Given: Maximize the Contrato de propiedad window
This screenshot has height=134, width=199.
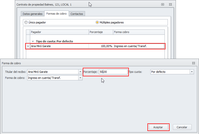Looking at the screenshot, I should tap(163, 4).
